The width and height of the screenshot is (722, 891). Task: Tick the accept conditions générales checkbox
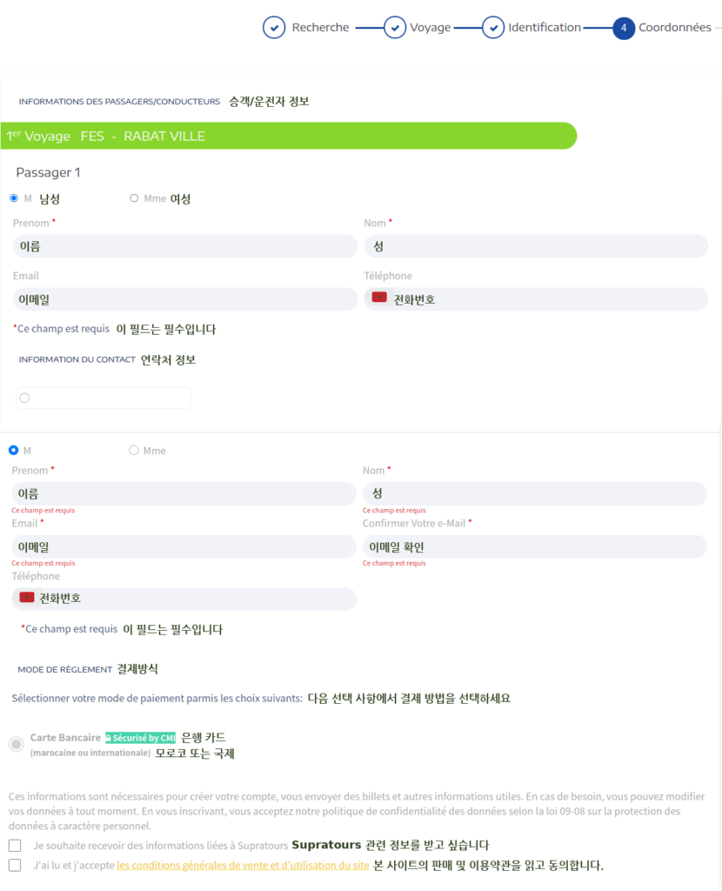click(15, 865)
